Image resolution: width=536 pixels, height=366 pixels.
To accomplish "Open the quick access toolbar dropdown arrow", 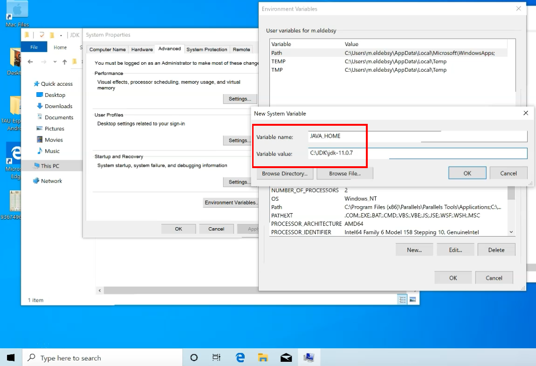I will pyautogui.click(x=61, y=35).
